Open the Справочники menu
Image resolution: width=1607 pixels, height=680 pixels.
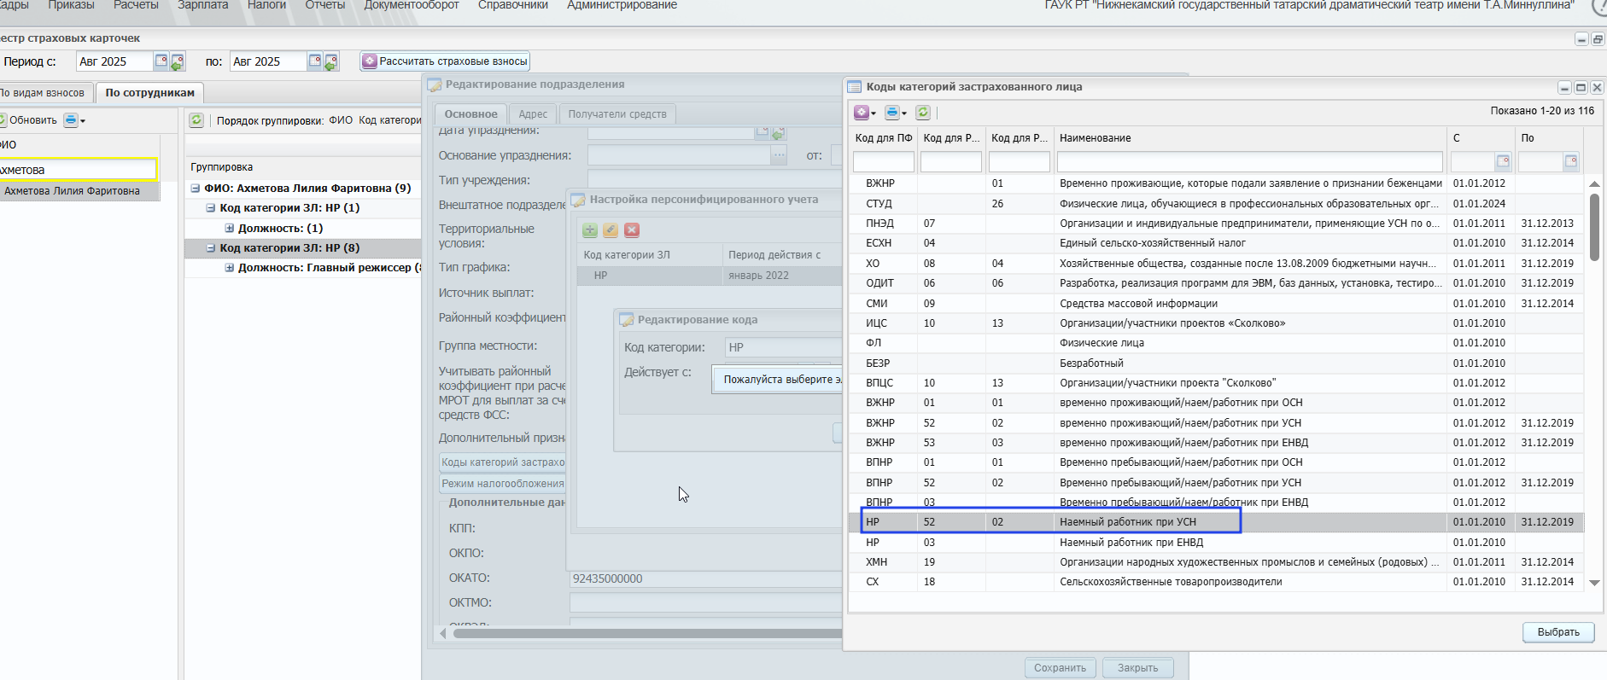(513, 5)
